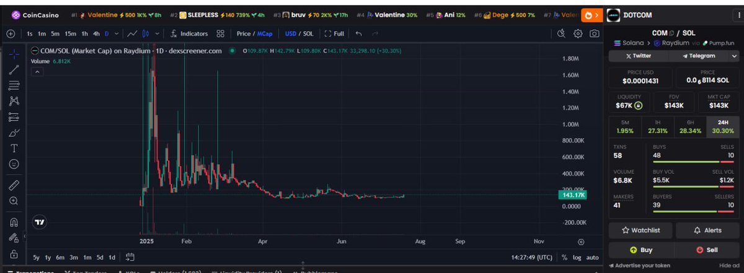The width and height of the screenshot is (744, 273).
Task: Open the forecasting and measurement tools
Action: coord(14,117)
